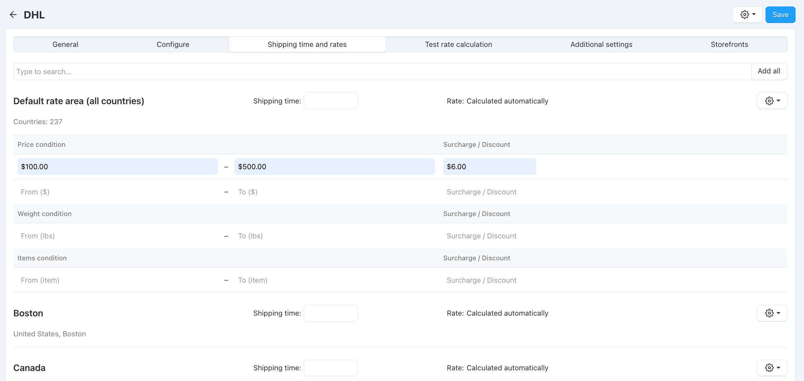Image resolution: width=804 pixels, height=381 pixels.
Task: Click the Shipping time field for Boston
Action: click(330, 313)
